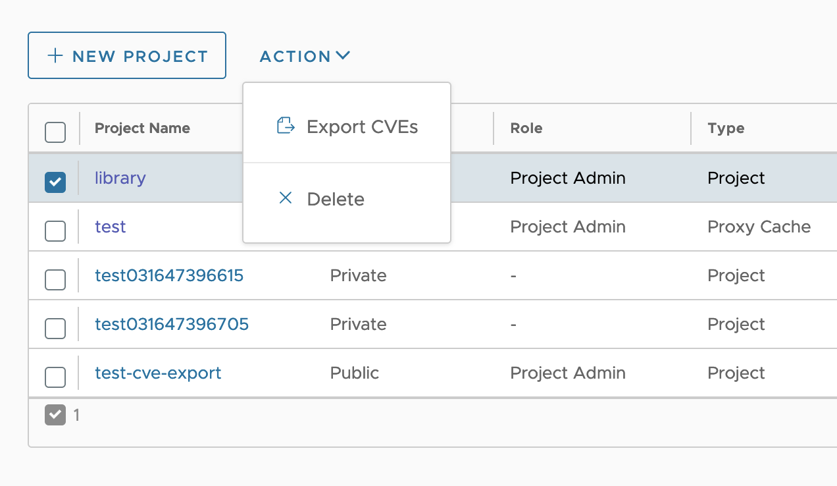Check the test031647396615 row checkbox

[x=55, y=279]
